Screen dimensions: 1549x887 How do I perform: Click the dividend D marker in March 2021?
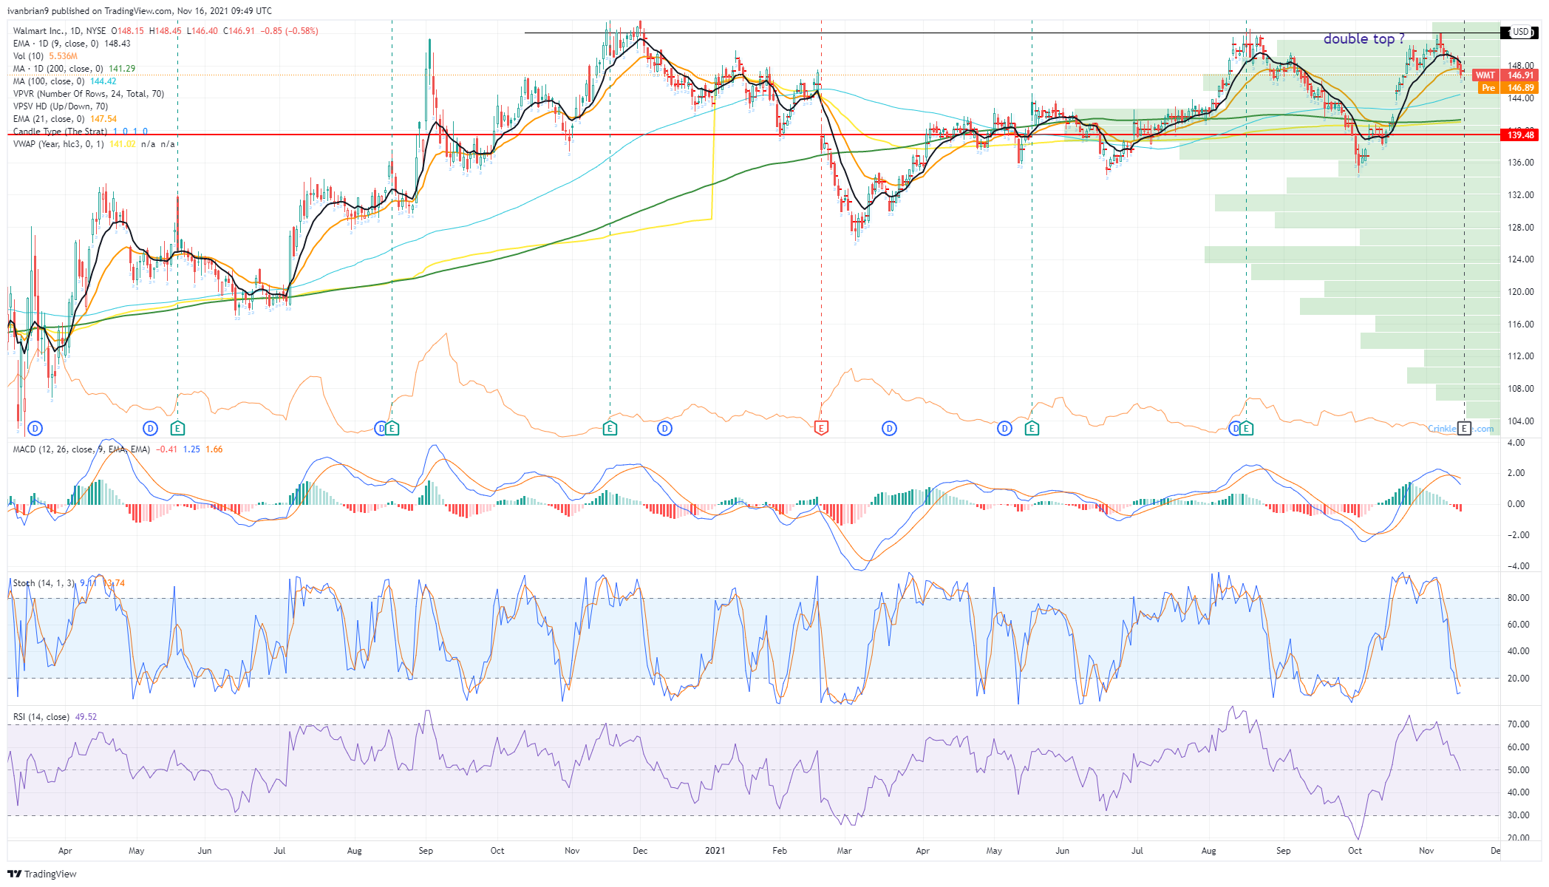[x=889, y=429]
